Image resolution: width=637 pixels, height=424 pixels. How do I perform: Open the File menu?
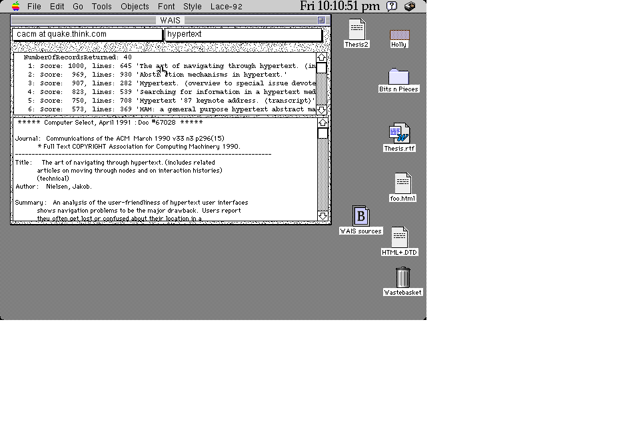click(x=34, y=7)
